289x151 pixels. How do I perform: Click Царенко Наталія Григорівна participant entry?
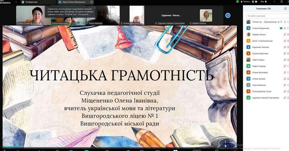click(x=265, y=98)
